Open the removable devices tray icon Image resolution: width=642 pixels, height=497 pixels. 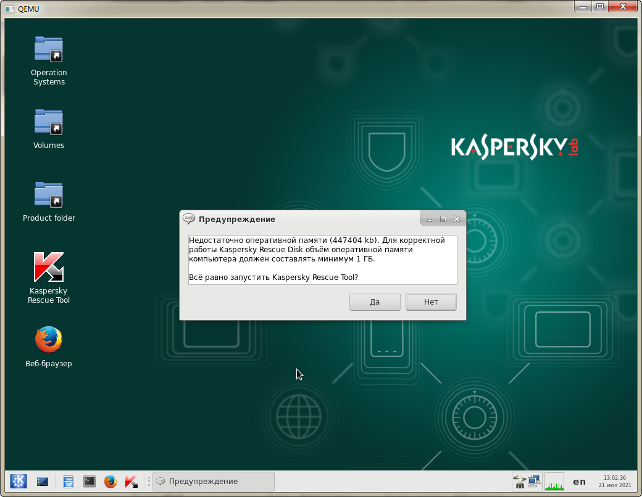click(x=520, y=482)
